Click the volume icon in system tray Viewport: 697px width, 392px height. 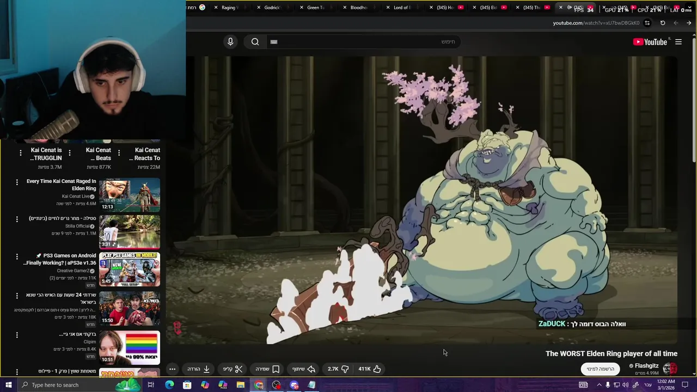(x=625, y=385)
